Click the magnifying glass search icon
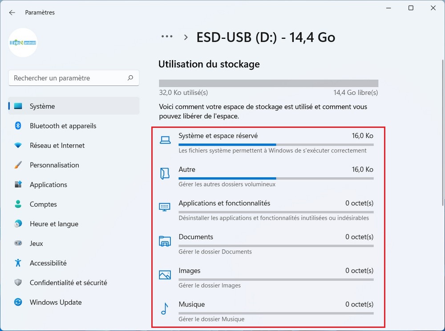 (130, 78)
